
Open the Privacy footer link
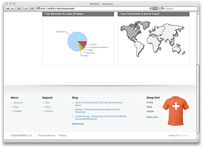coord(62,136)
